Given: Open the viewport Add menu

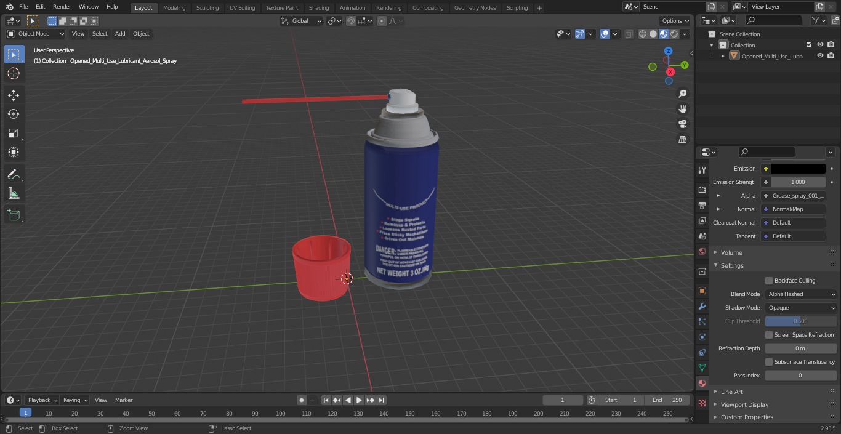Looking at the screenshot, I should click(x=120, y=34).
